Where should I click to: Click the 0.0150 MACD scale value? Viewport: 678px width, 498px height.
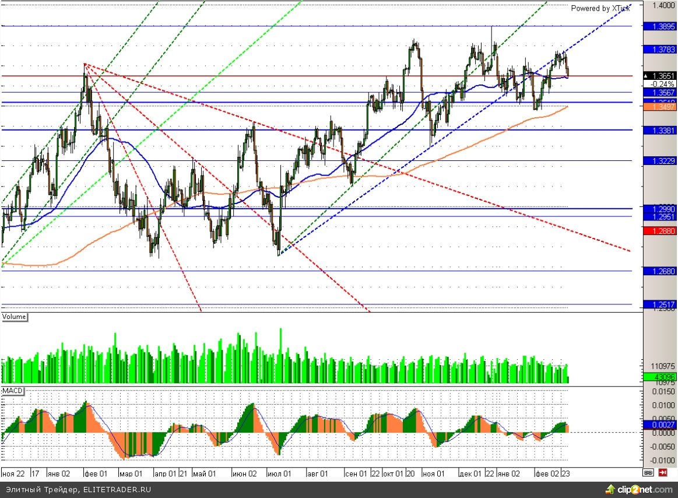click(x=663, y=391)
